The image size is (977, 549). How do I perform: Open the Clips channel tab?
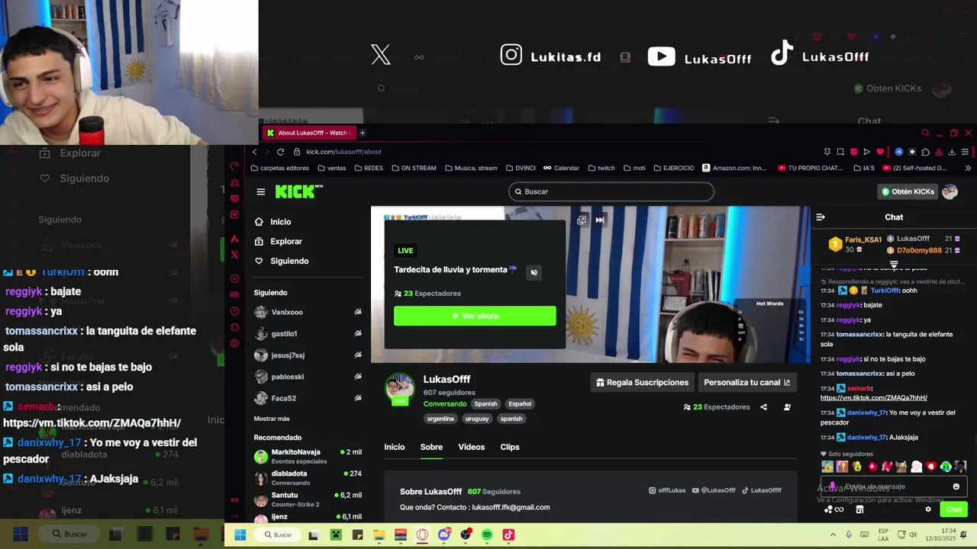tap(510, 447)
